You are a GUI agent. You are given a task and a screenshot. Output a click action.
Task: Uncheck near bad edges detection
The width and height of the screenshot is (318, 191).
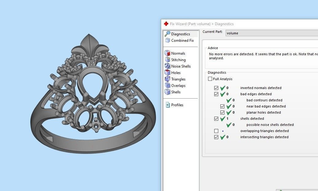click(x=222, y=106)
